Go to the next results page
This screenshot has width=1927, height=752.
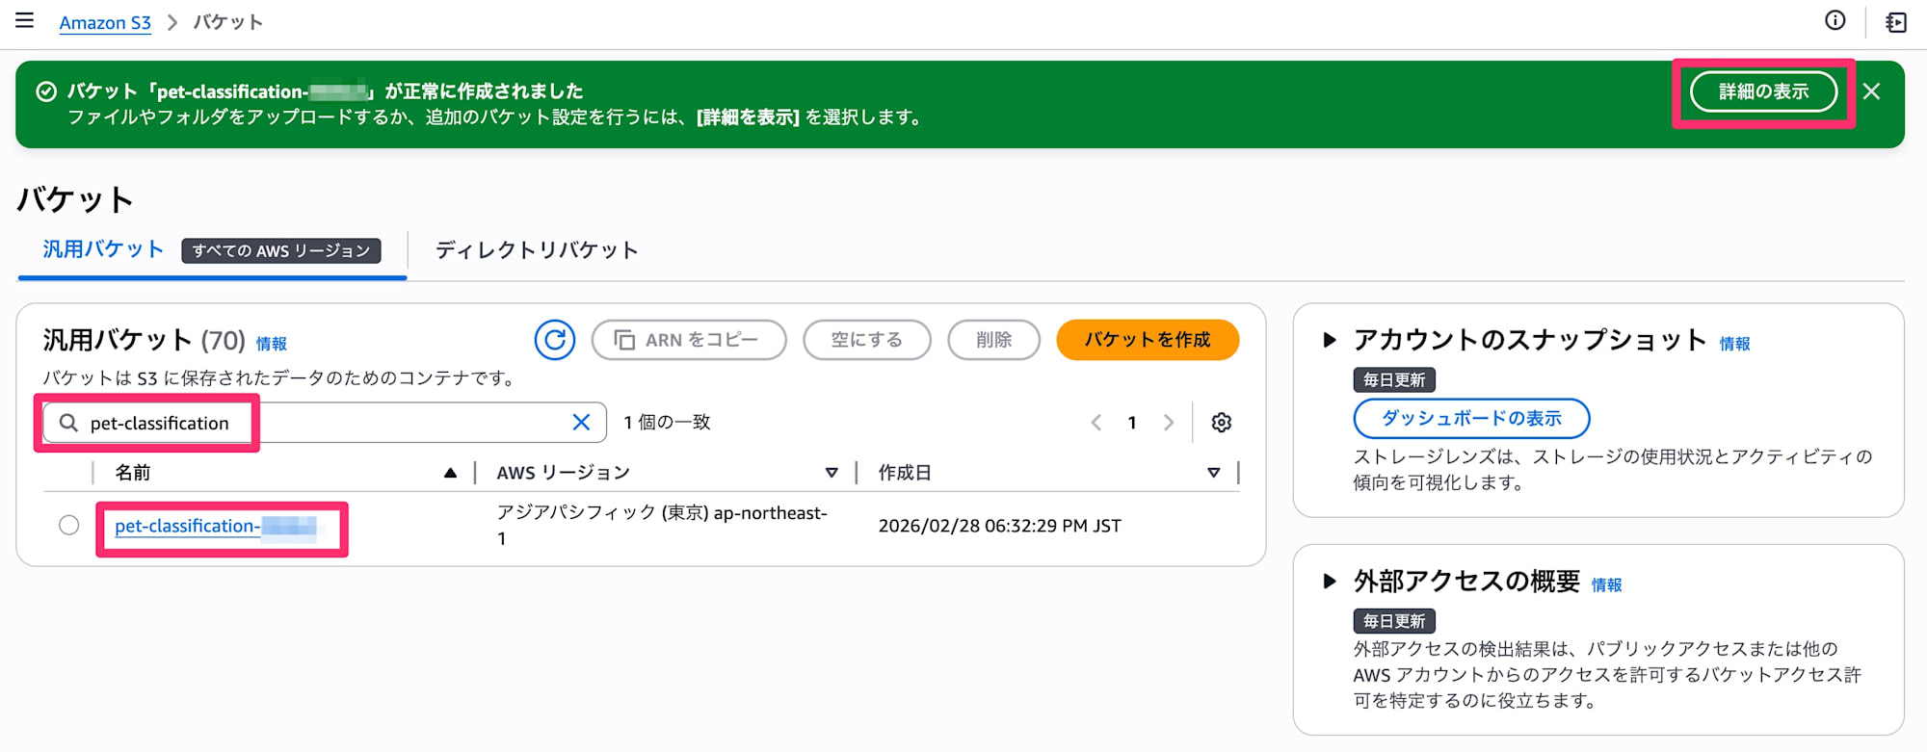pos(1169,423)
